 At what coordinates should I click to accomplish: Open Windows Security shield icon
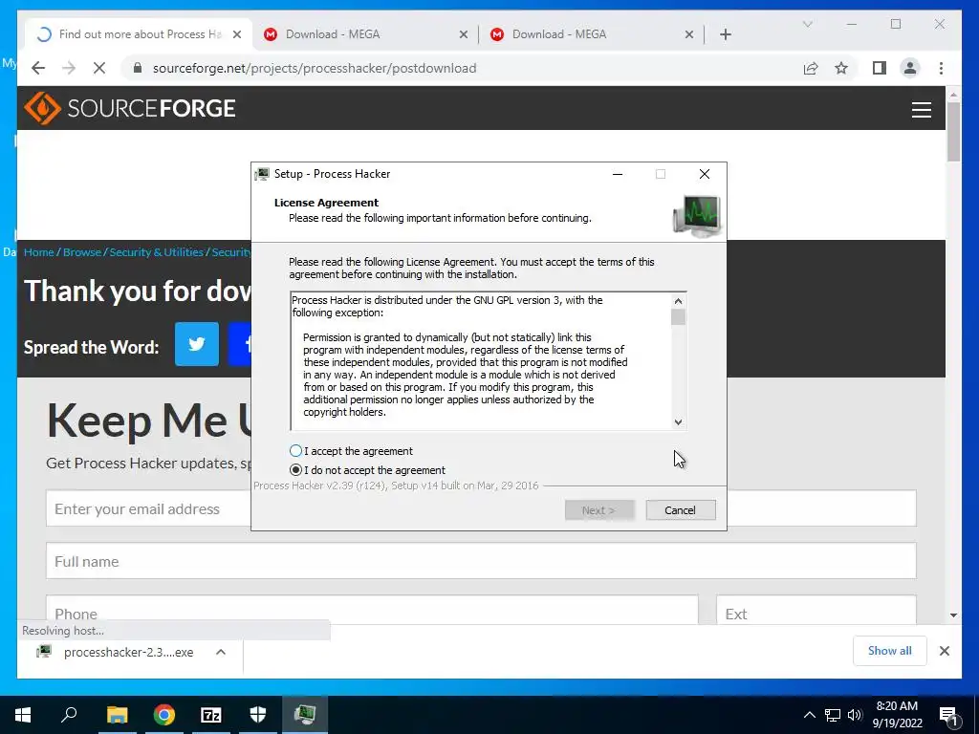tap(258, 715)
